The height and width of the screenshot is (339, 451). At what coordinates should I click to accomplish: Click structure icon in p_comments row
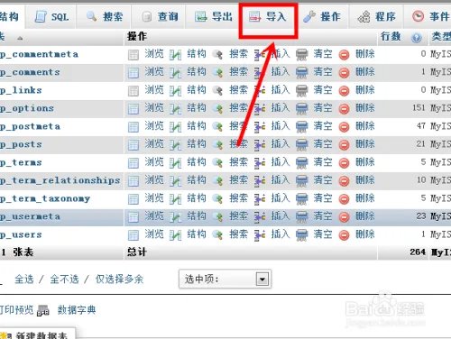175,73
